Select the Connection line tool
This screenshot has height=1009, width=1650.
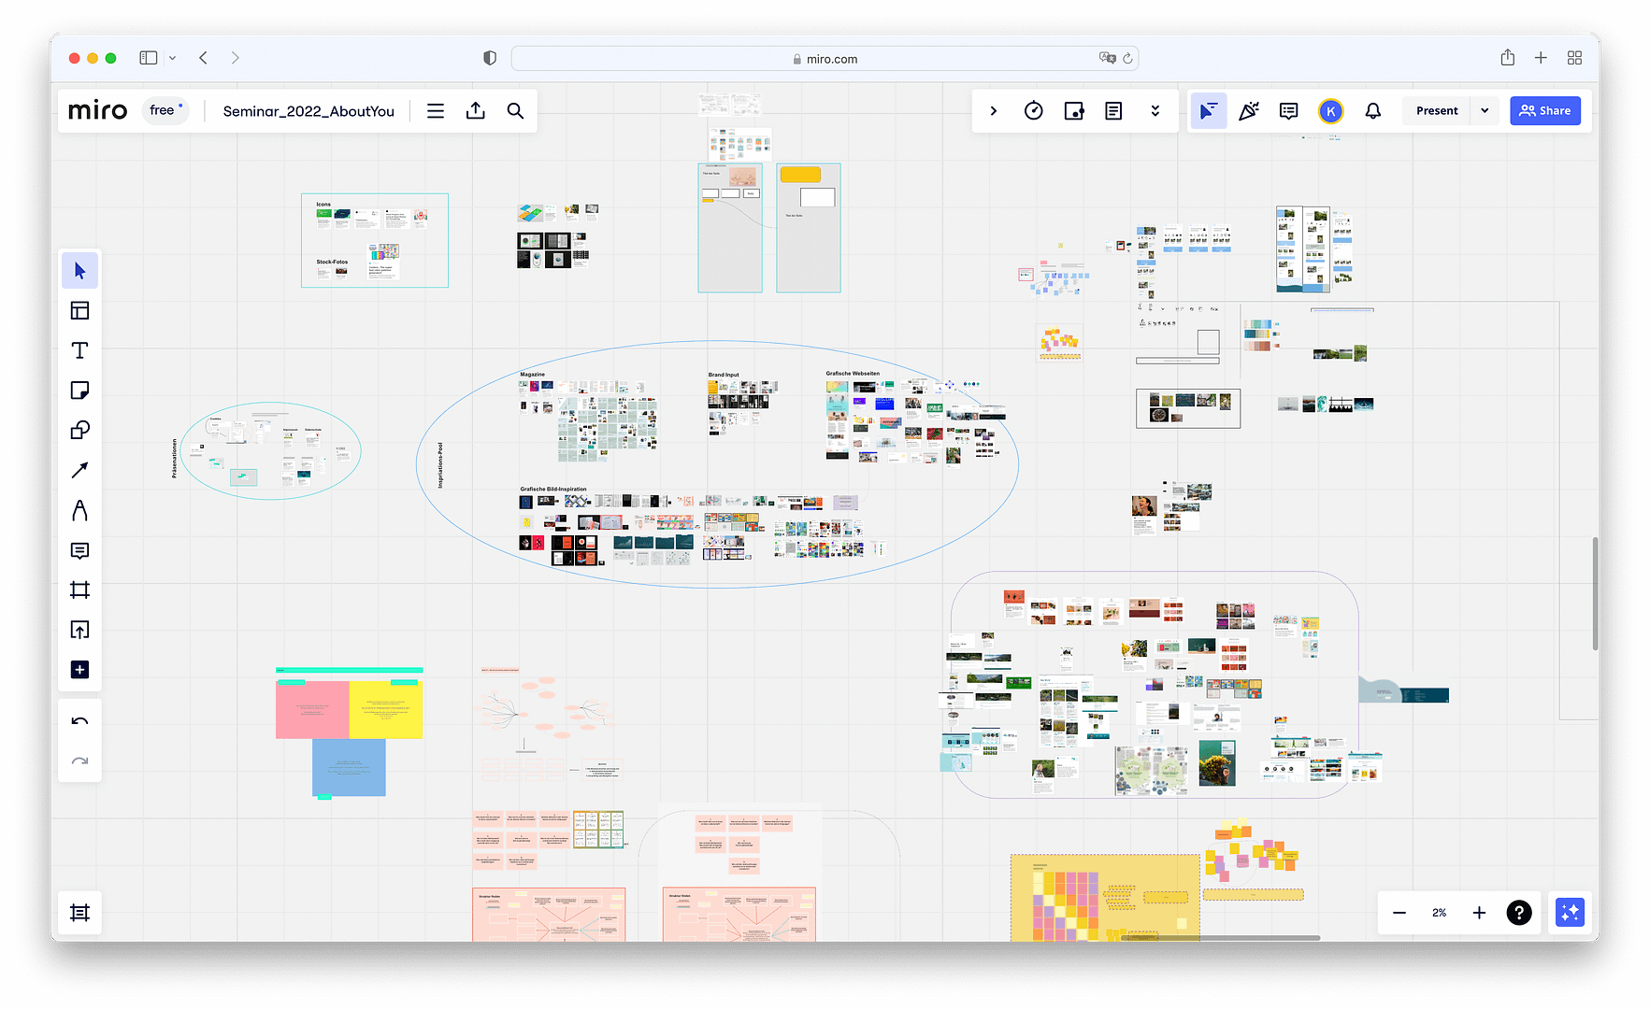click(79, 470)
